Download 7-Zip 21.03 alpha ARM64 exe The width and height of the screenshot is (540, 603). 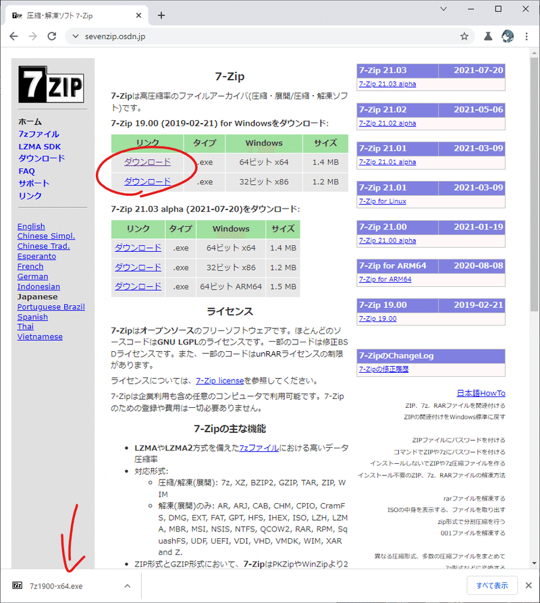click(138, 286)
